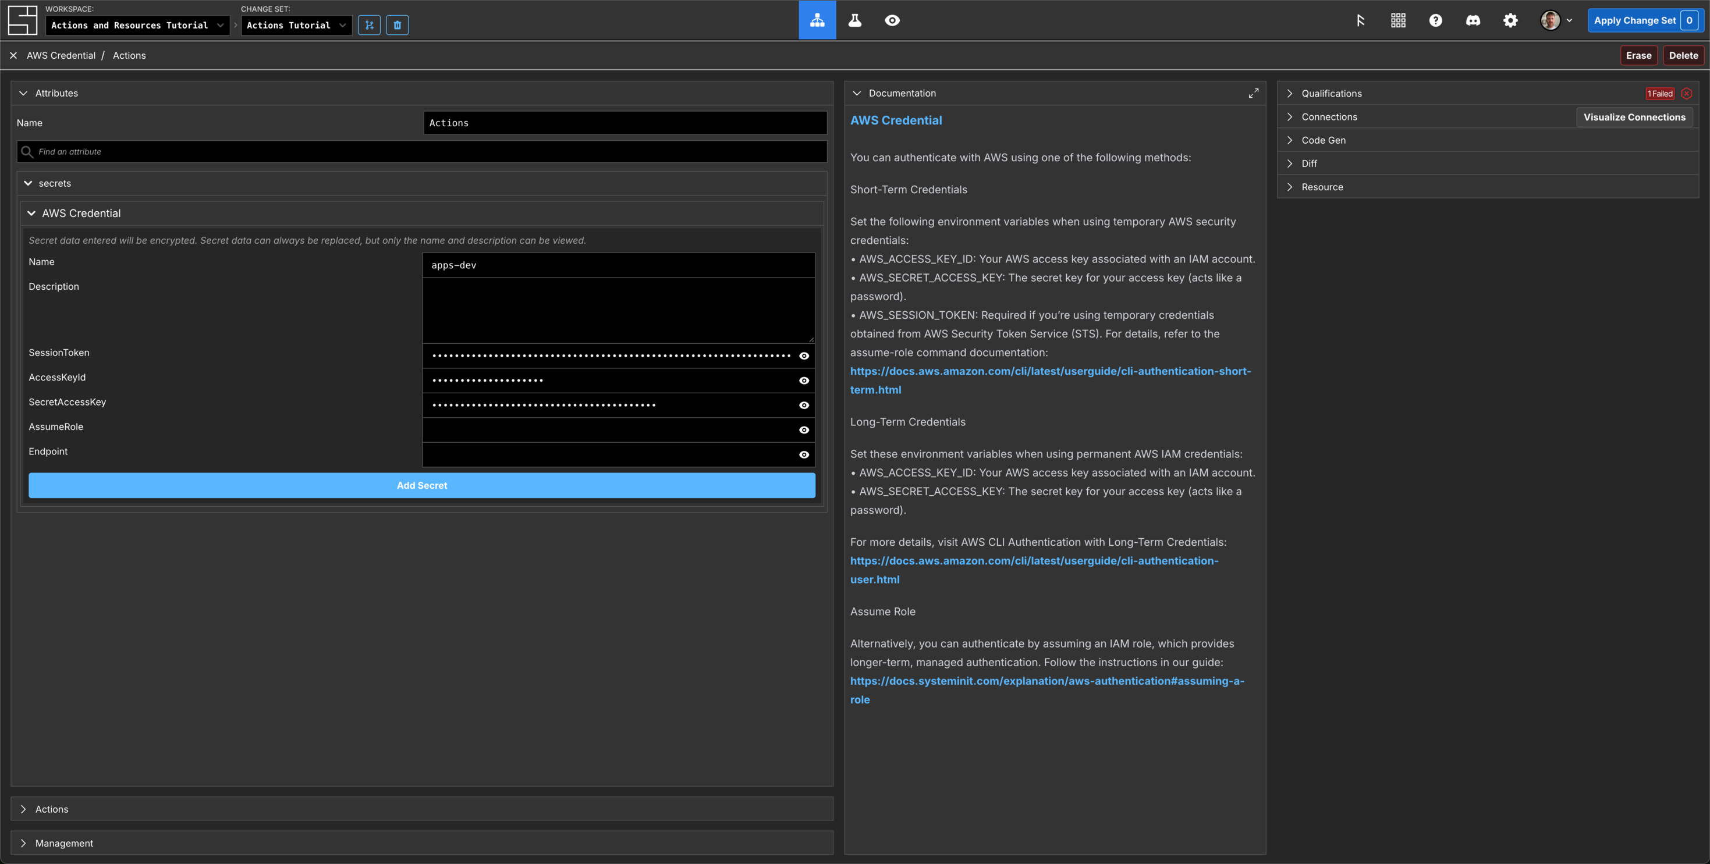The image size is (1710, 864).
Task: Open the Workspace dropdown
Action: (x=137, y=25)
